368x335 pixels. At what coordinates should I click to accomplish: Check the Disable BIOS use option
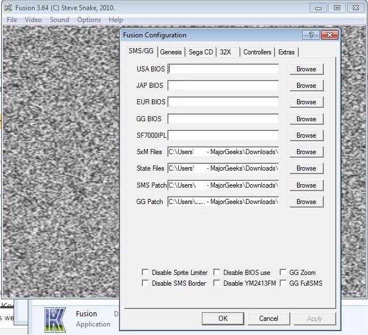tap(217, 272)
